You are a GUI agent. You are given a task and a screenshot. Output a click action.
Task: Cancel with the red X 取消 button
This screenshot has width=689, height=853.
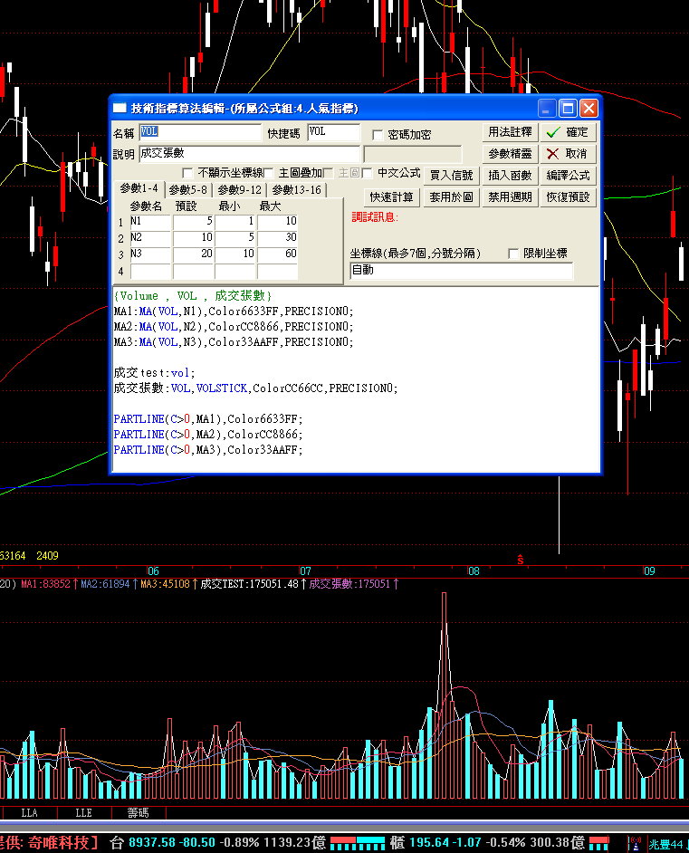click(x=568, y=154)
